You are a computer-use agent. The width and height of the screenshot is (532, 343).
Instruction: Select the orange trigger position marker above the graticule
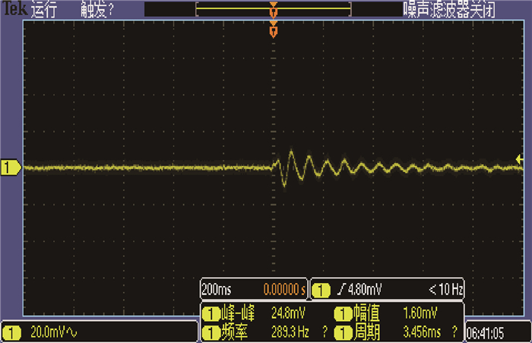pos(274,31)
